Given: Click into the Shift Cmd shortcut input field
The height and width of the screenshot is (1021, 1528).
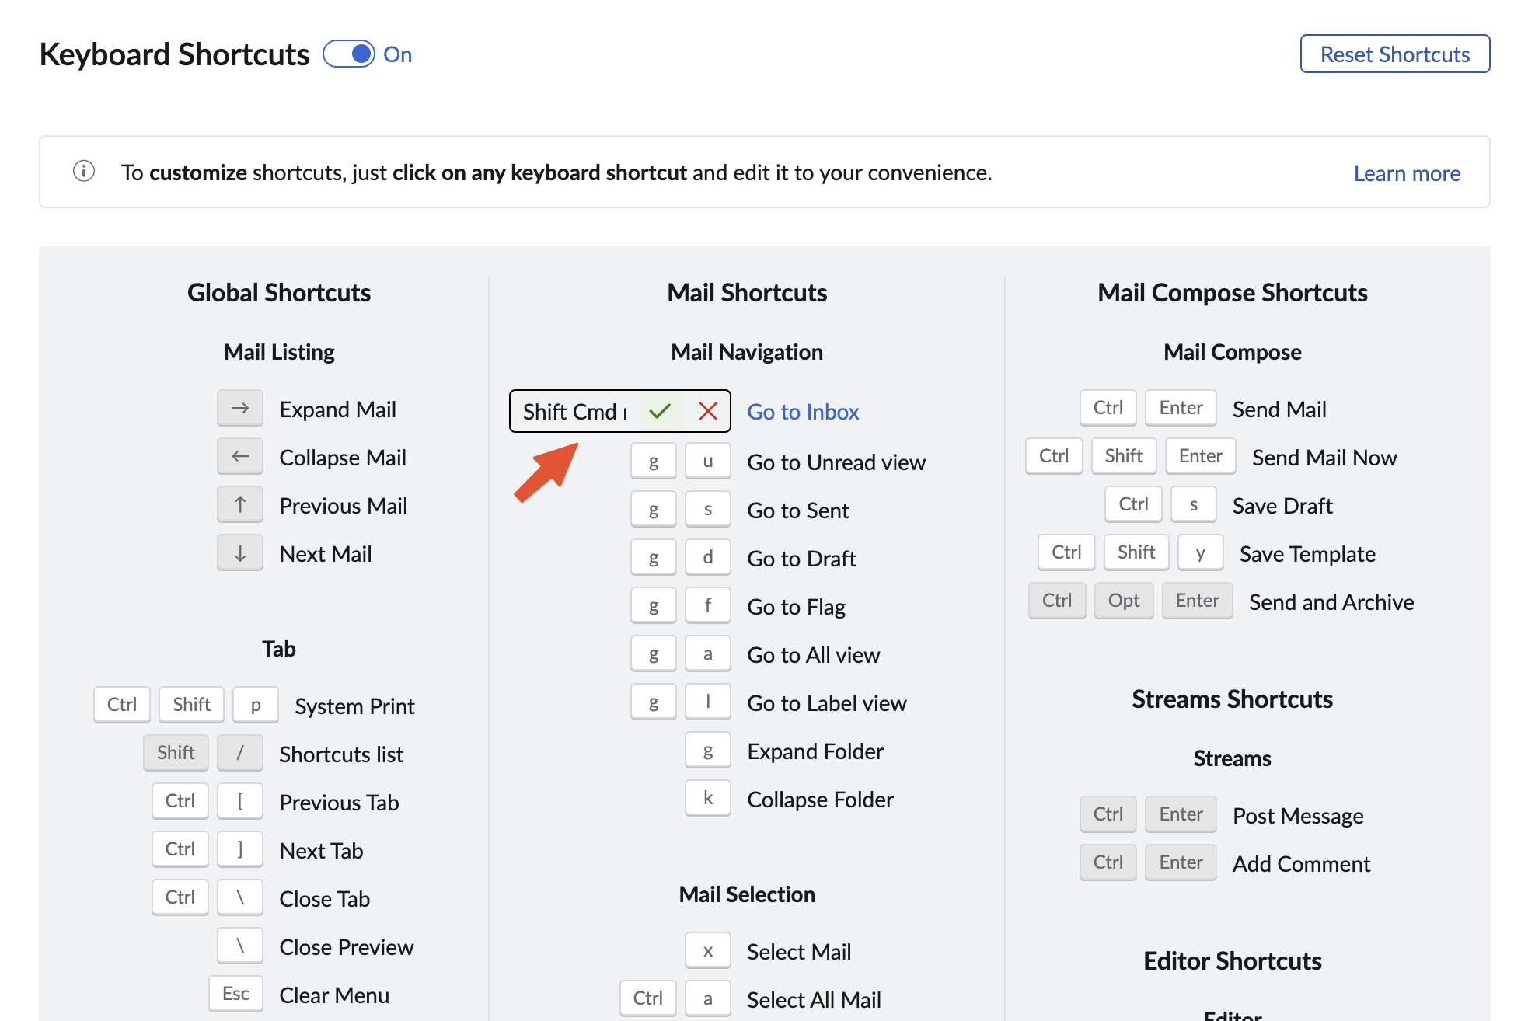Looking at the screenshot, I should pos(574,411).
